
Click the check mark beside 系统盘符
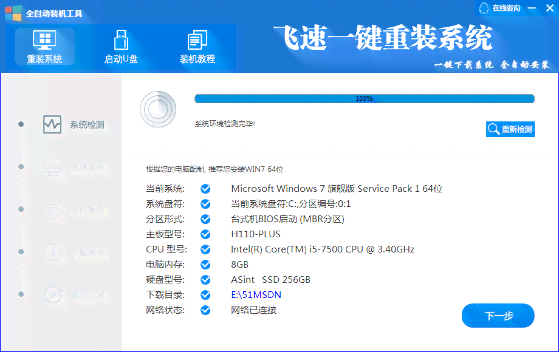[205, 204]
